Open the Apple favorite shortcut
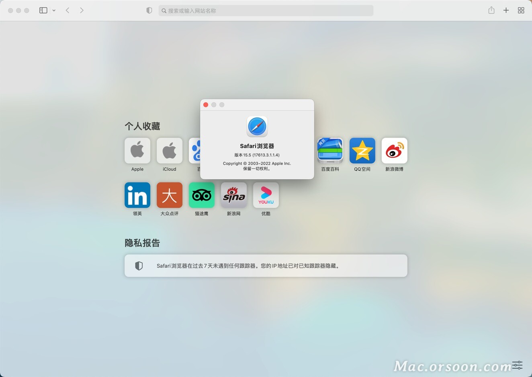This screenshot has width=532, height=377. (137, 151)
